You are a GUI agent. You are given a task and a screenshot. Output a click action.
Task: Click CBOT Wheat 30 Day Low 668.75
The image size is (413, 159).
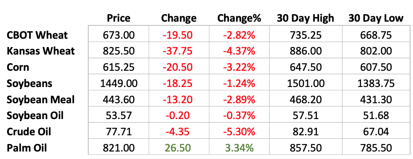(x=376, y=35)
